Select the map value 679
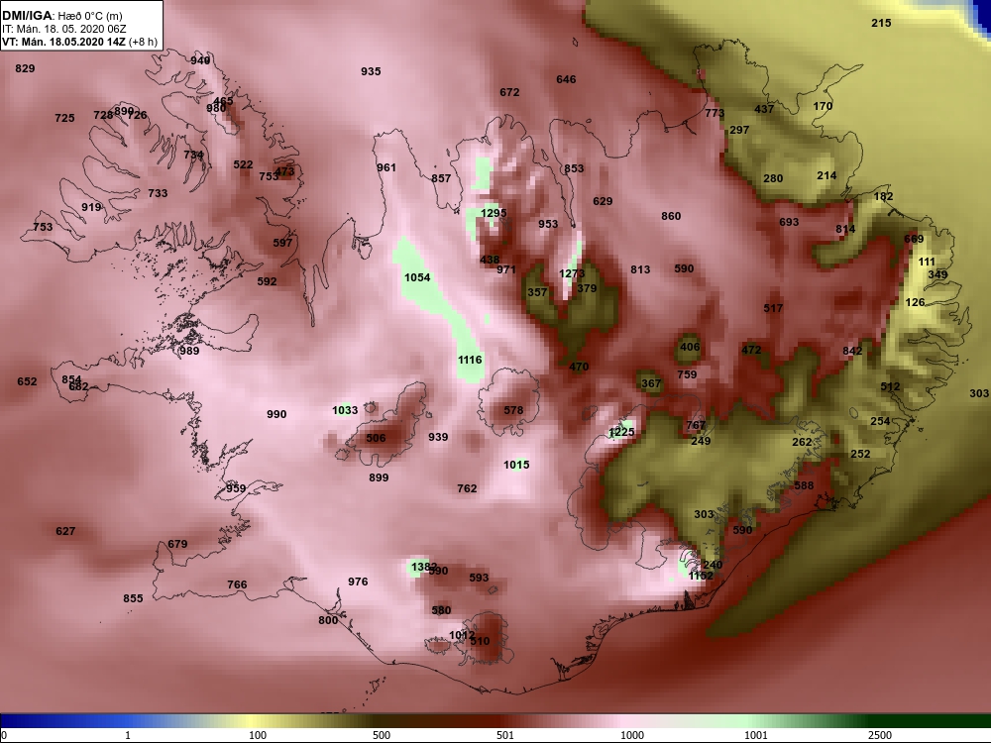 point(177,544)
